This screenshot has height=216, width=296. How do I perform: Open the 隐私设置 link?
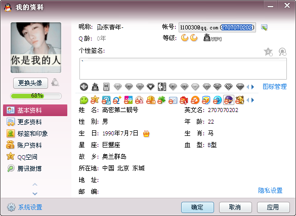tap(270, 191)
